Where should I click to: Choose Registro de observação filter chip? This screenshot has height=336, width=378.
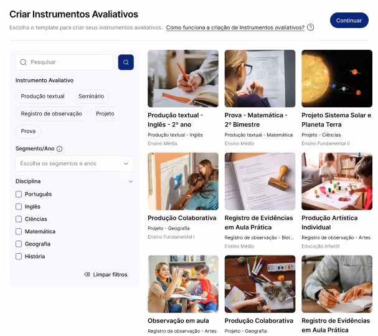click(x=51, y=113)
